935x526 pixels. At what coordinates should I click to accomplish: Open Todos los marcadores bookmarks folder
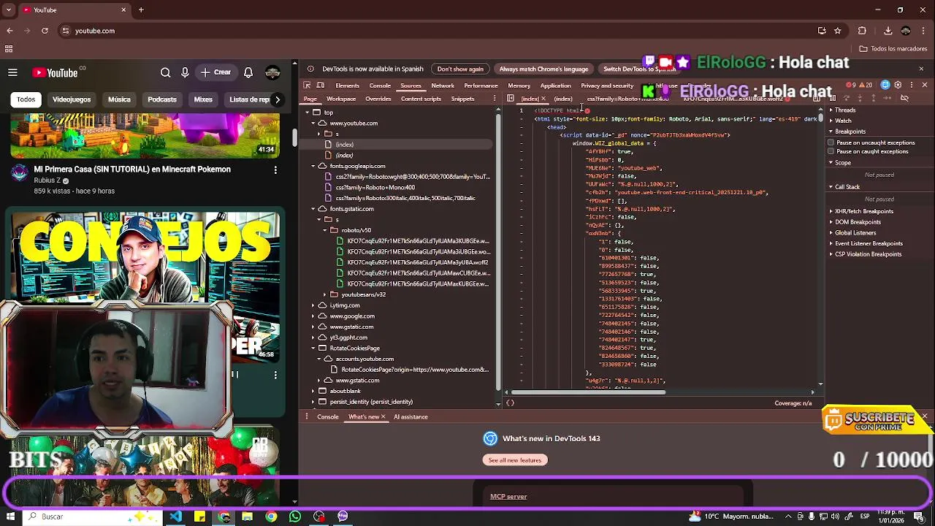tap(893, 49)
